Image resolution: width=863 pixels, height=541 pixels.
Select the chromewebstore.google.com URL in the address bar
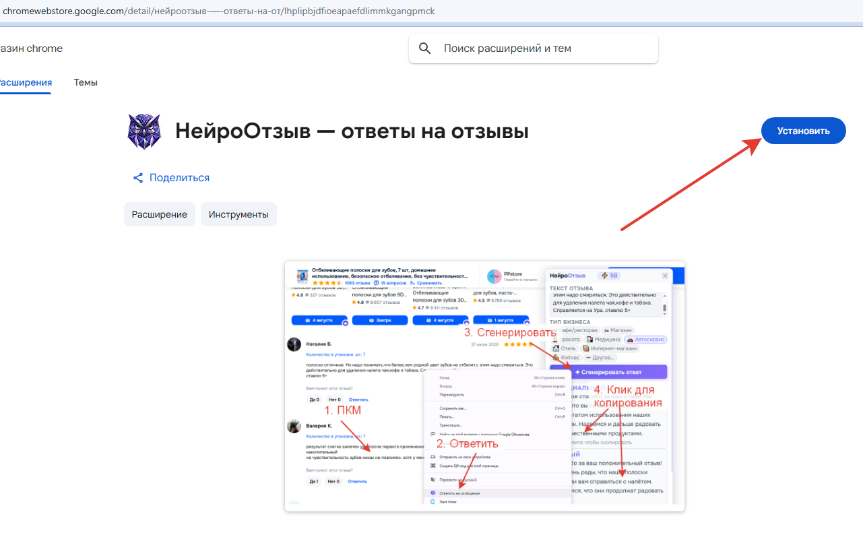[219, 11]
